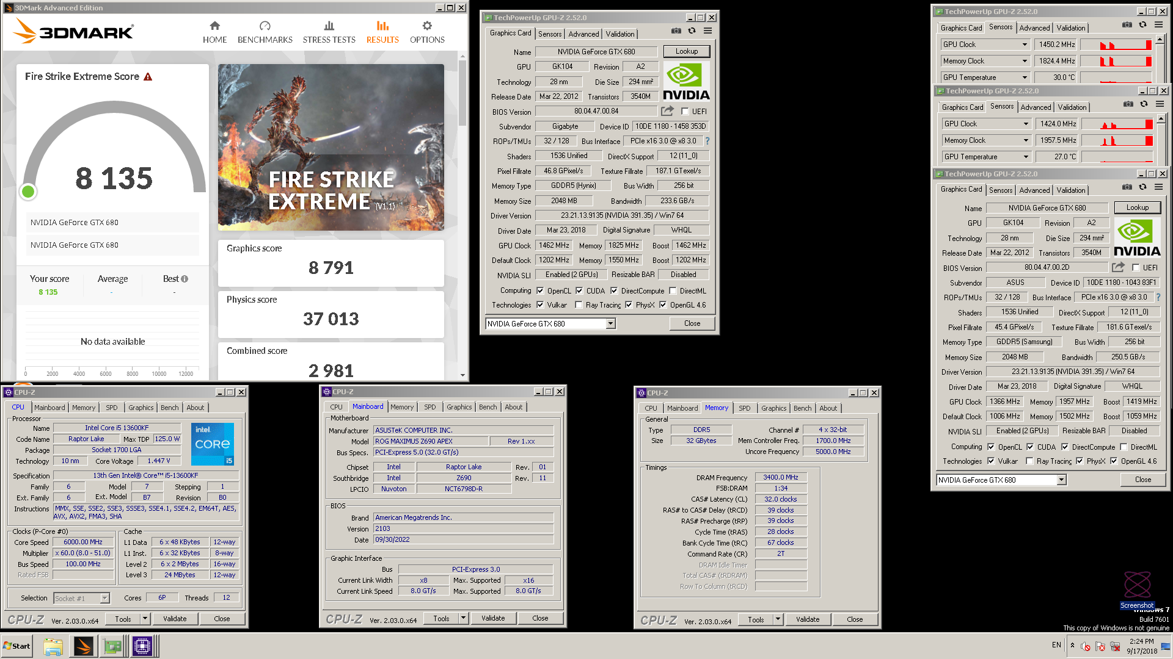Open 3DMark taskbar icon
The width and height of the screenshot is (1173, 659).
(x=83, y=646)
